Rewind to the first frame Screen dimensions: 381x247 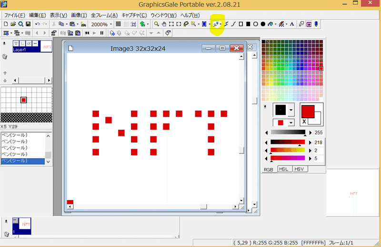(x=87, y=33)
